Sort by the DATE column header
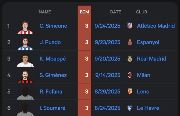Screen dimensions: 180x116 (115, 12)
